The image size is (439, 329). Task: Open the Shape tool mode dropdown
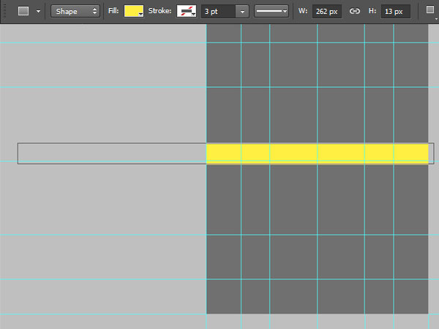tap(75, 11)
